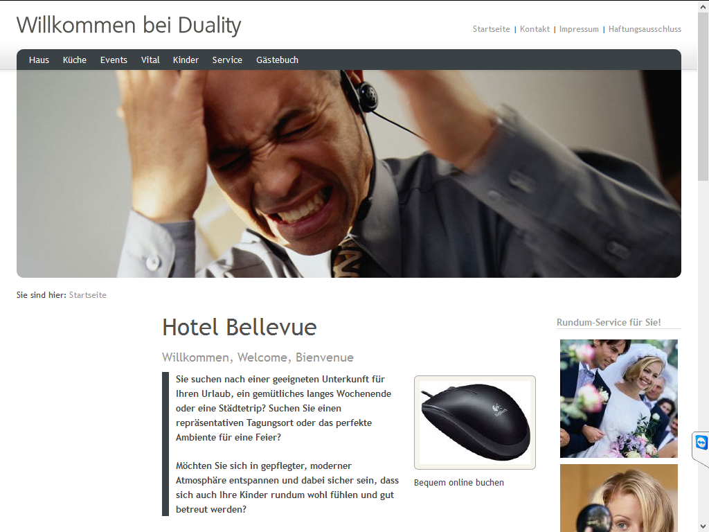The image size is (709, 532).
Task: Click the scrollbar down arrow
Action: (x=703, y=526)
